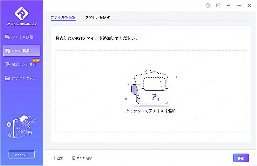This screenshot has width=257, height=166.
Task: Select メール修復 in the sidebar
Action: [22, 51]
